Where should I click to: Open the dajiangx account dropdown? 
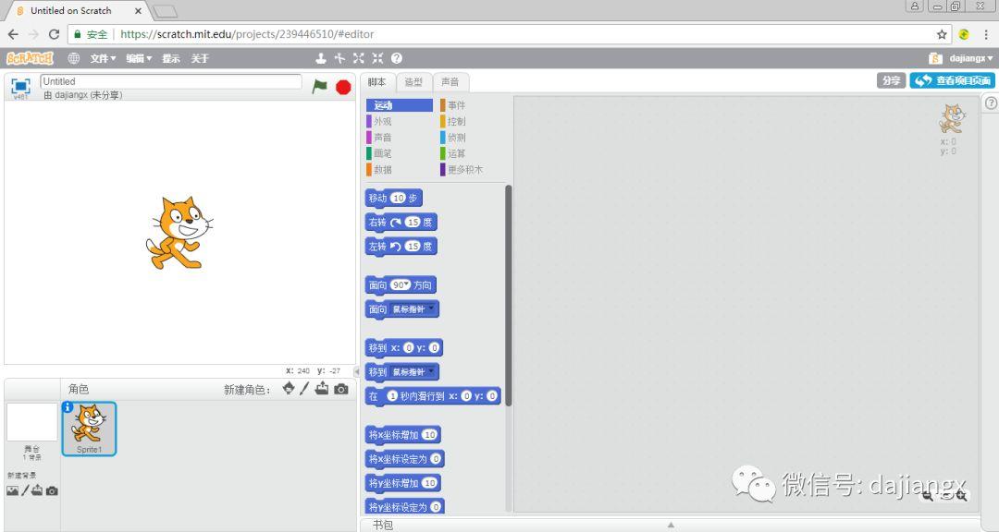tap(971, 58)
